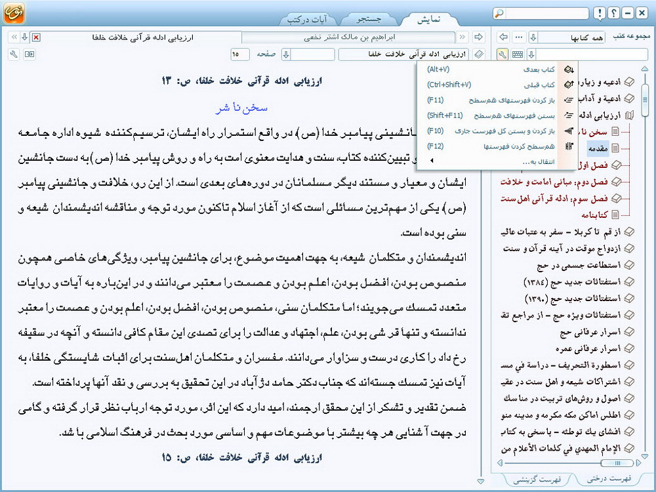The image size is (656, 492).
Task: Expand the 'فصل دوم: مبانی امامت و خلافت' tree node
Action: (x=615, y=181)
